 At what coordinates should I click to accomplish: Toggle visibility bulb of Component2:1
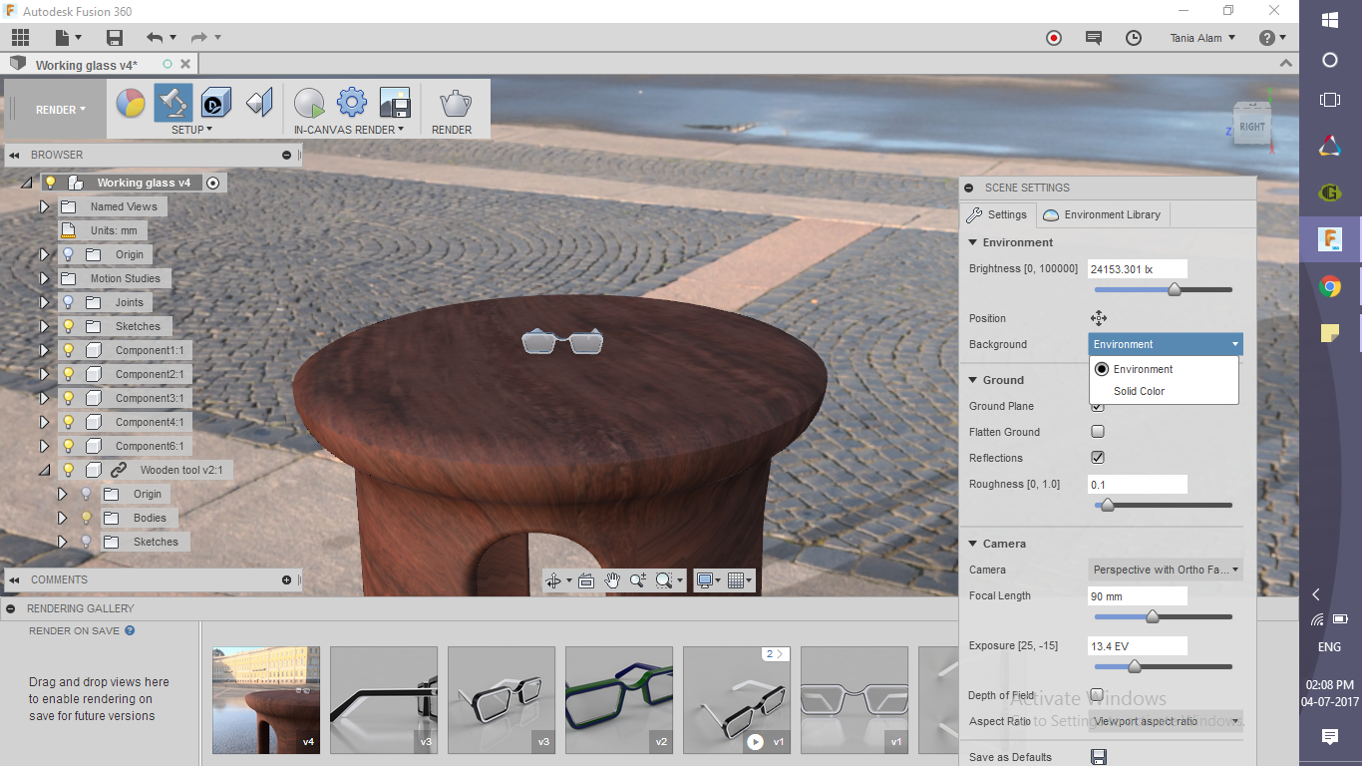point(68,374)
